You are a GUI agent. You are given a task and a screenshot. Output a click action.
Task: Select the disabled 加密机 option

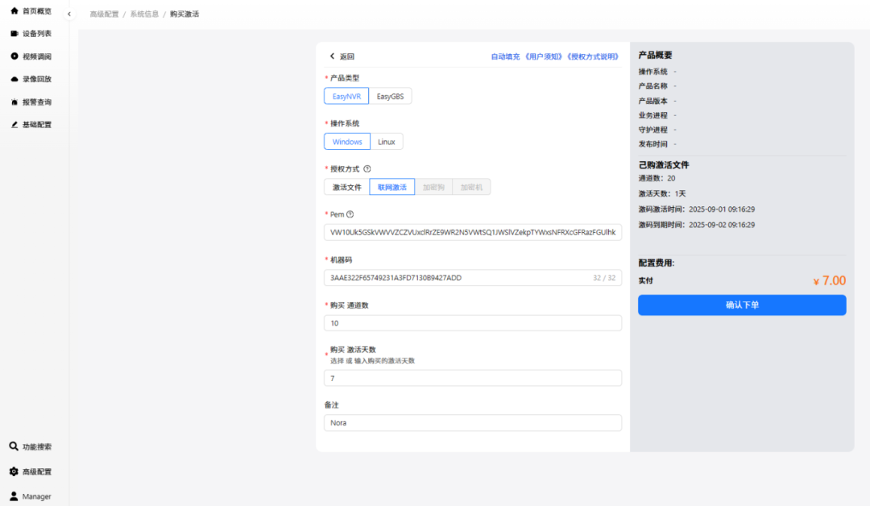pos(471,187)
